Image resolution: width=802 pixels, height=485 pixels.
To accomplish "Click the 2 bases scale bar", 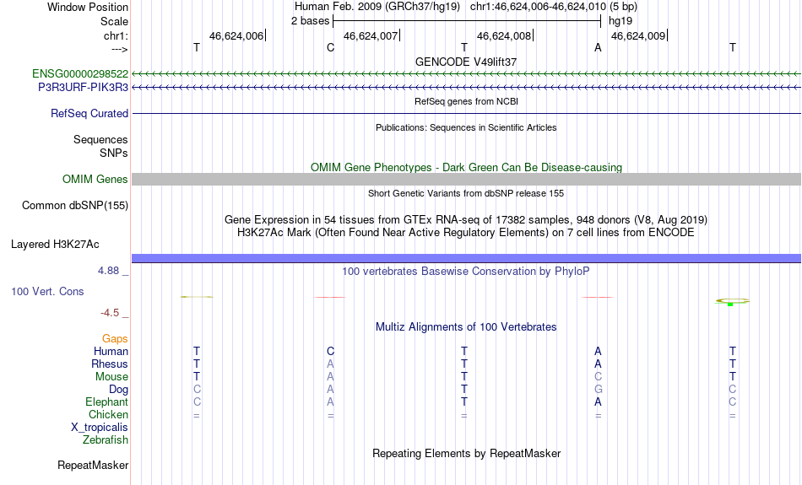I will (x=467, y=21).
